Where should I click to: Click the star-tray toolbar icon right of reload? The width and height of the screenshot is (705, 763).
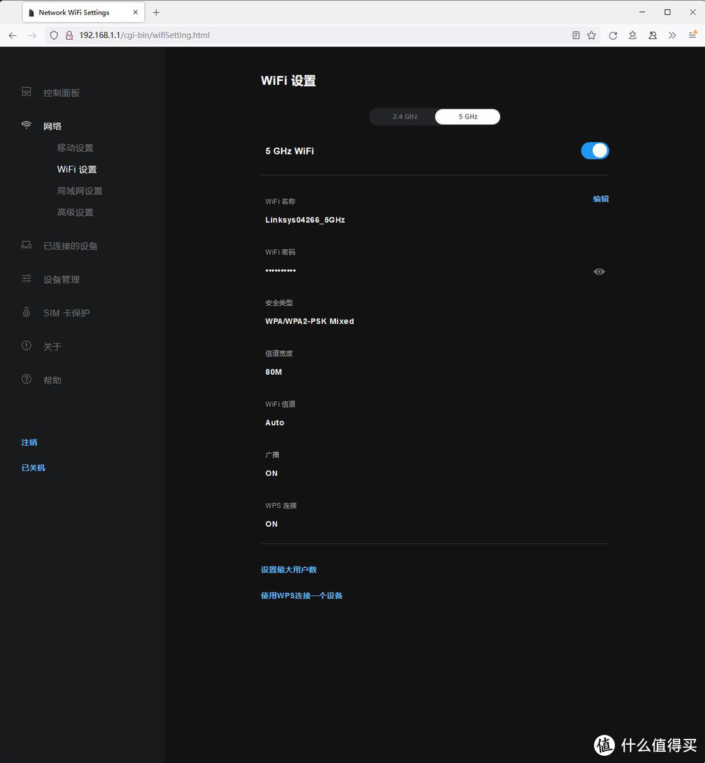point(633,35)
